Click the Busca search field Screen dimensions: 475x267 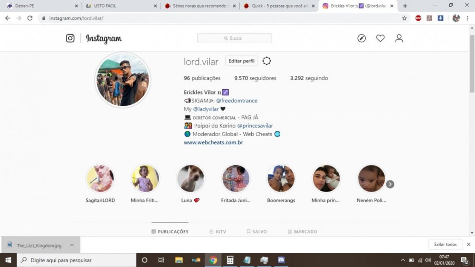pyautogui.click(x=235, y=38)
